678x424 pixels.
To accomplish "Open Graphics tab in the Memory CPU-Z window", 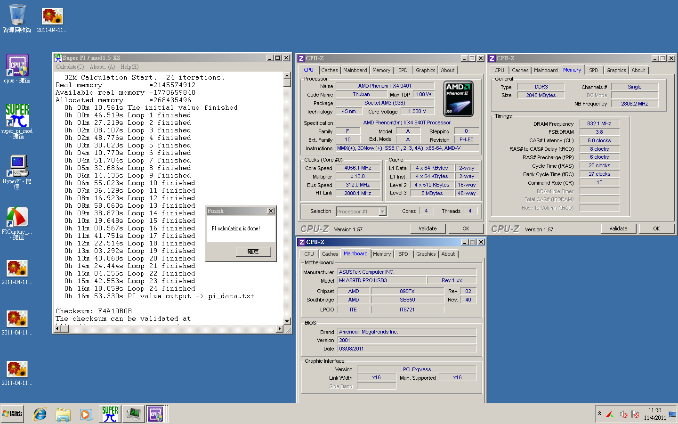I will [616, 70].
